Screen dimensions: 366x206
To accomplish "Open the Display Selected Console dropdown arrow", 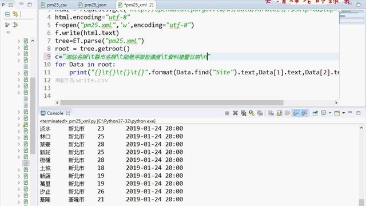I will 330,113.
